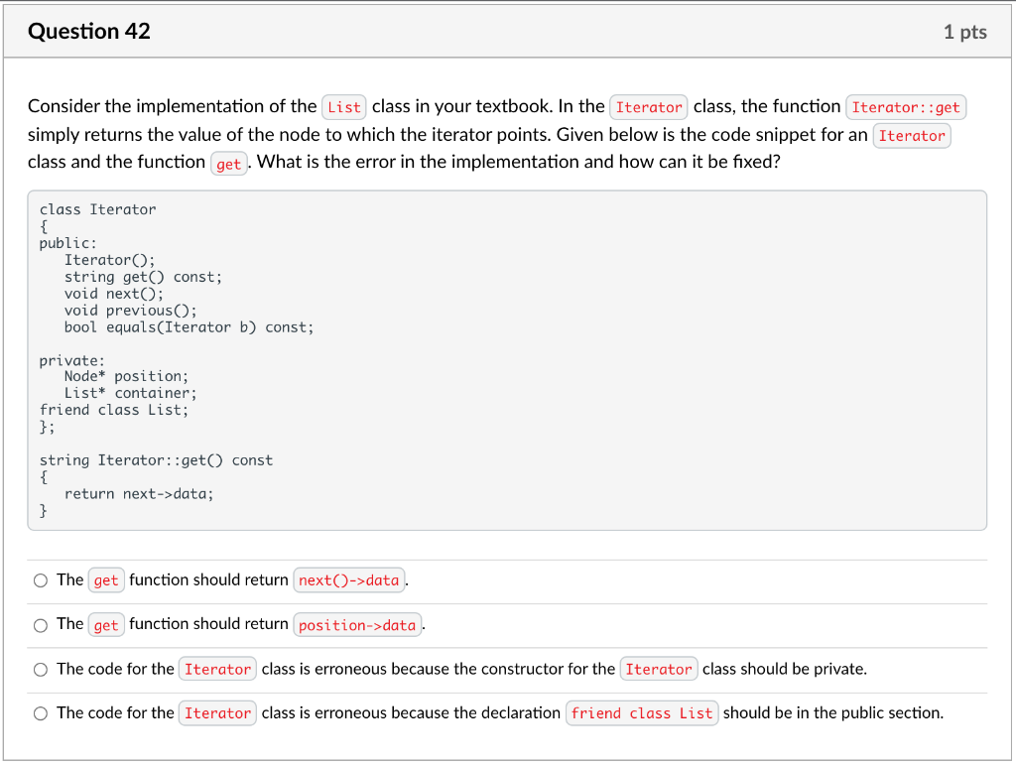Click the "position->data" code token
Screen dimensions: 1016x766
[x=356, y=624]
